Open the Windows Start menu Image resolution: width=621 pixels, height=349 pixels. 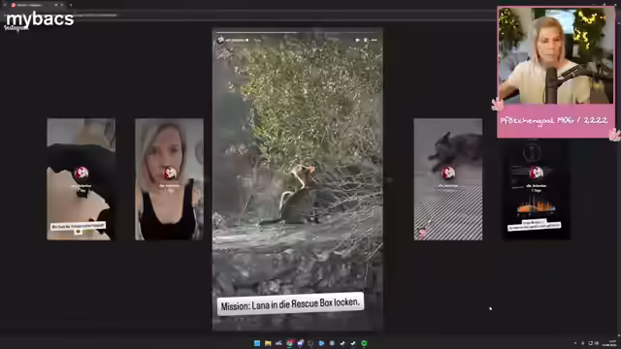(257, 343)
